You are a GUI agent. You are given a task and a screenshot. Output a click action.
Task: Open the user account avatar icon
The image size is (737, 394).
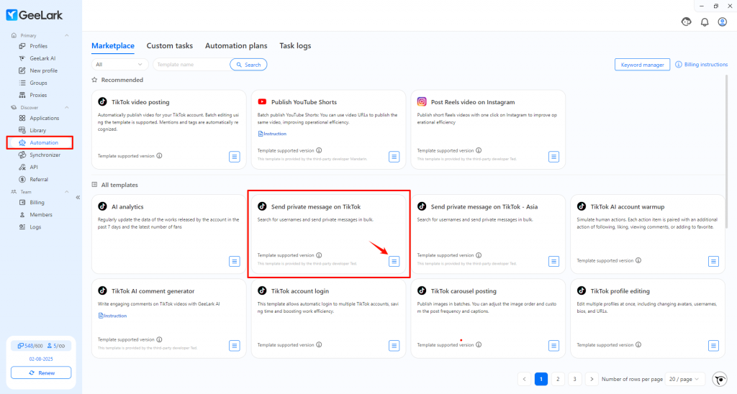point(723,22)
